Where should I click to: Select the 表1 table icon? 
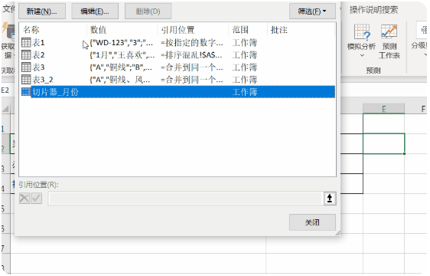[x=26, y=43]
